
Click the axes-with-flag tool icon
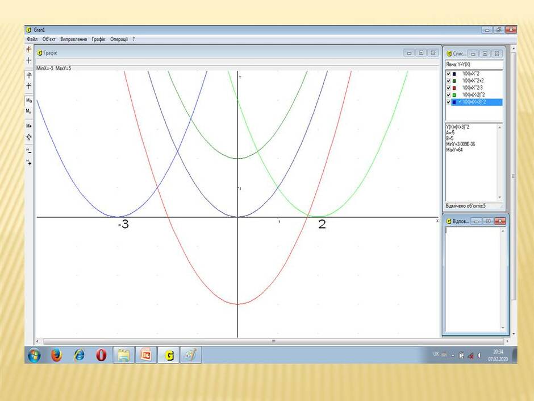(28, 75)
